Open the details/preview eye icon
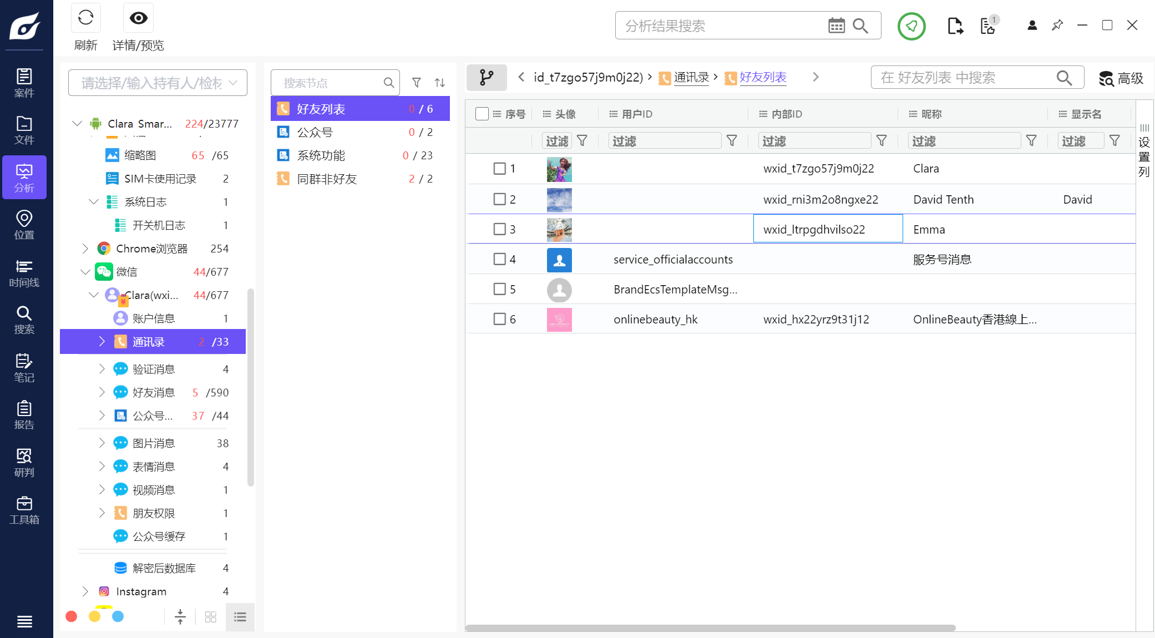The width and height of the screenshot is (1155, 638). (138, 18)
